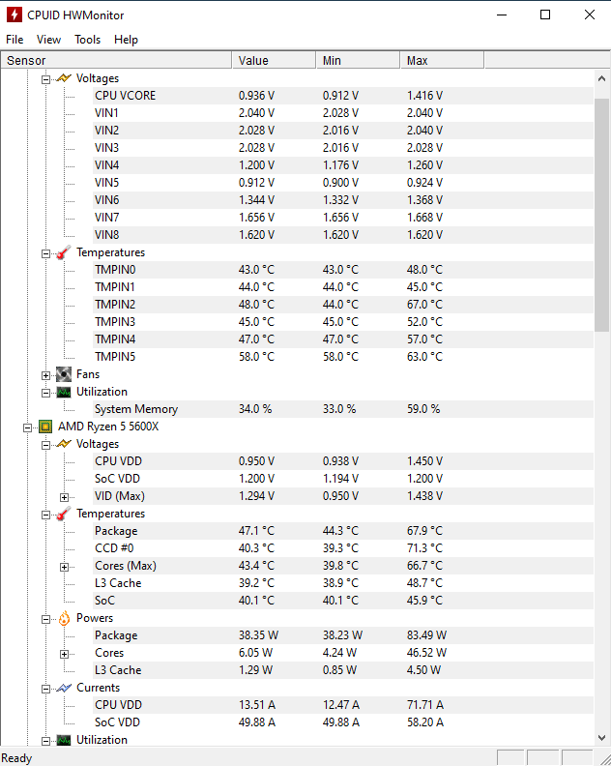Click the Fans category fan icon

(x=64, y=374)
